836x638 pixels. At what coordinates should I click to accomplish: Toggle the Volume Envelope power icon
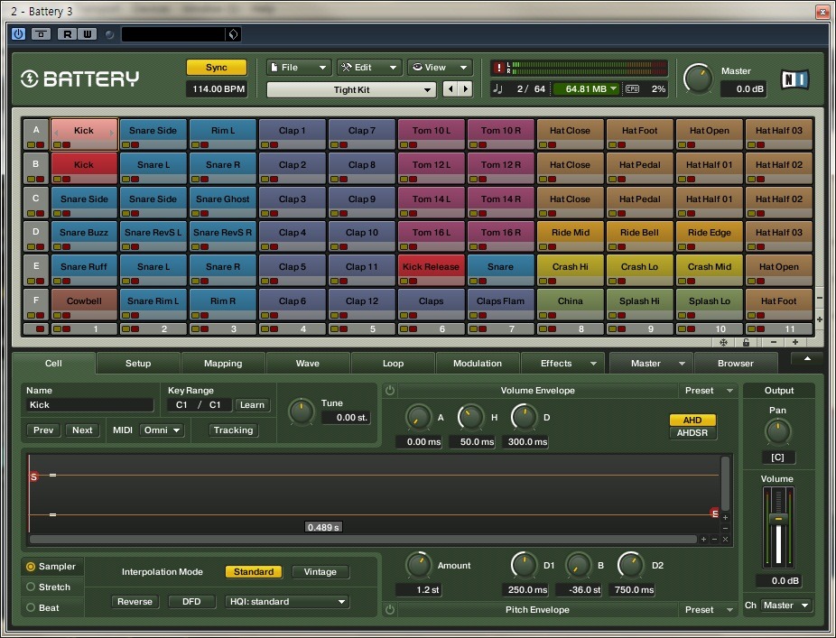click(390, 390)
